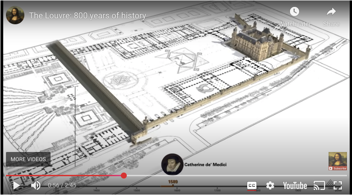Seek to an unplayed part of the progress bar

tap(230, 175)
